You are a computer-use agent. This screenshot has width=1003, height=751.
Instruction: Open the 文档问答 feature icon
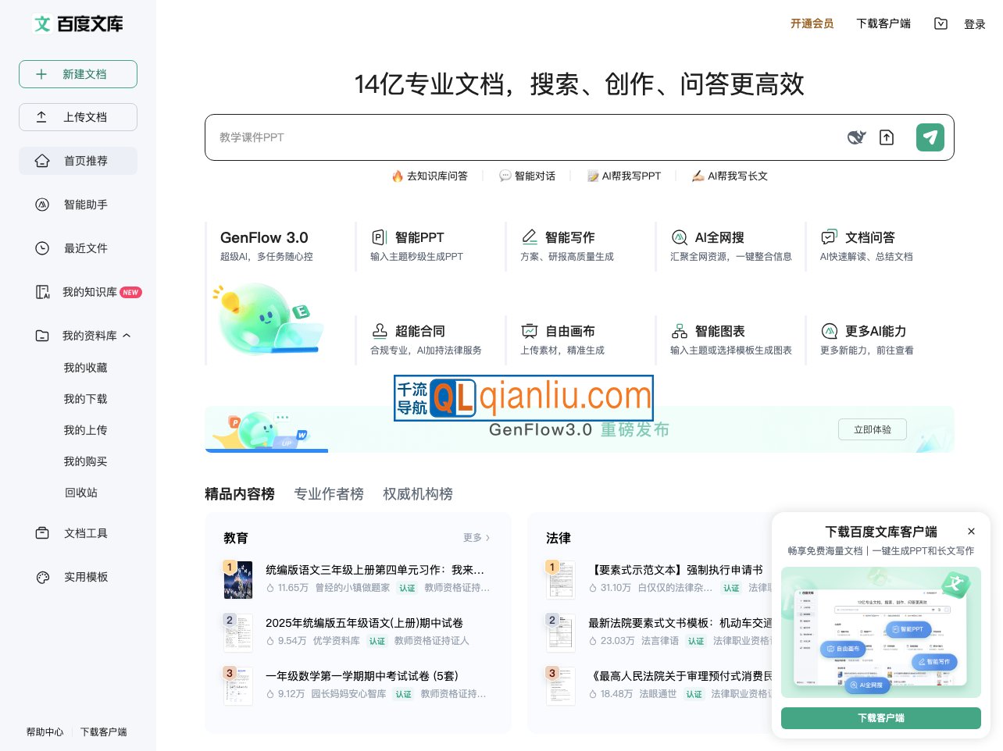828,237
